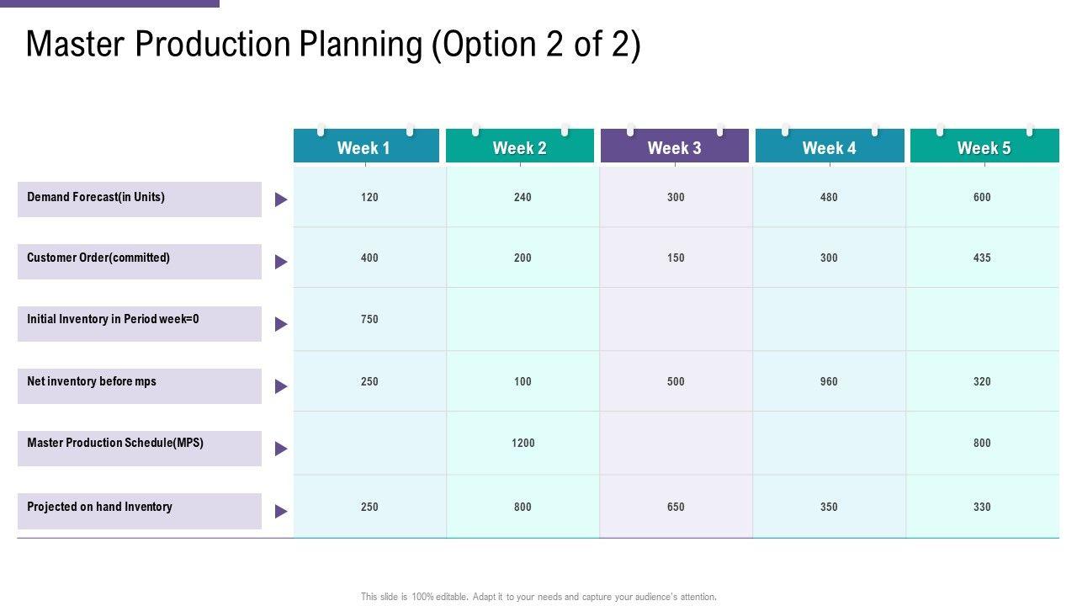Click the editable slide footer note
Image resolution: width=1077 pixels, height=606 pixels.
point(538,597)
